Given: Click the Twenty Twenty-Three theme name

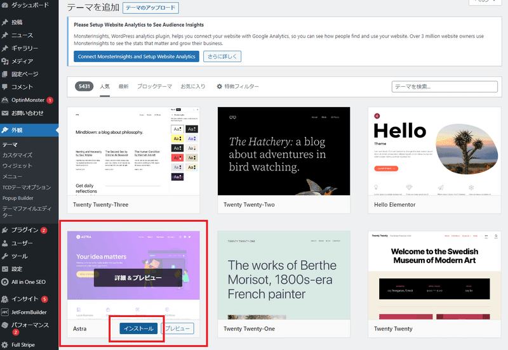Looking at the screenshot, I should click(x=101, y=204).
